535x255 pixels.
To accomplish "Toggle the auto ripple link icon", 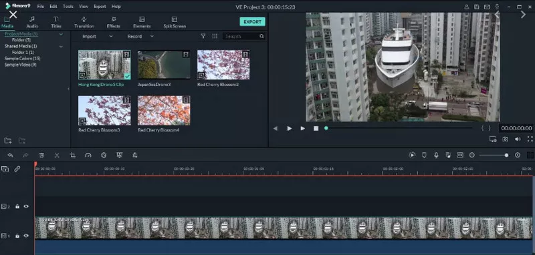I will click(17, 169).
